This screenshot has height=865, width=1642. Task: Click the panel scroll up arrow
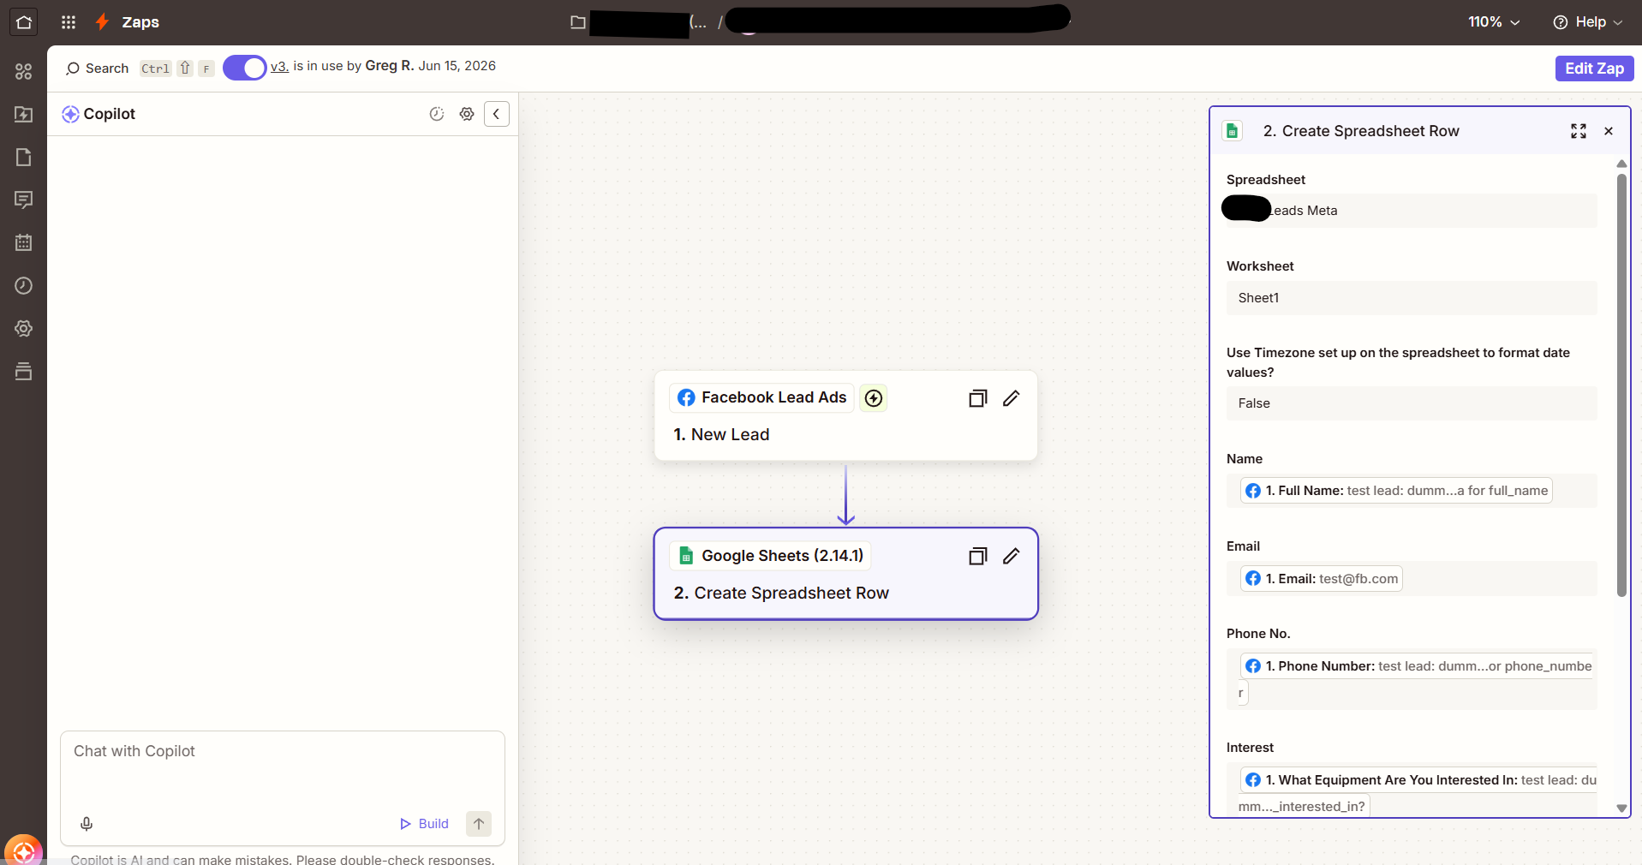click(1621, 164)
